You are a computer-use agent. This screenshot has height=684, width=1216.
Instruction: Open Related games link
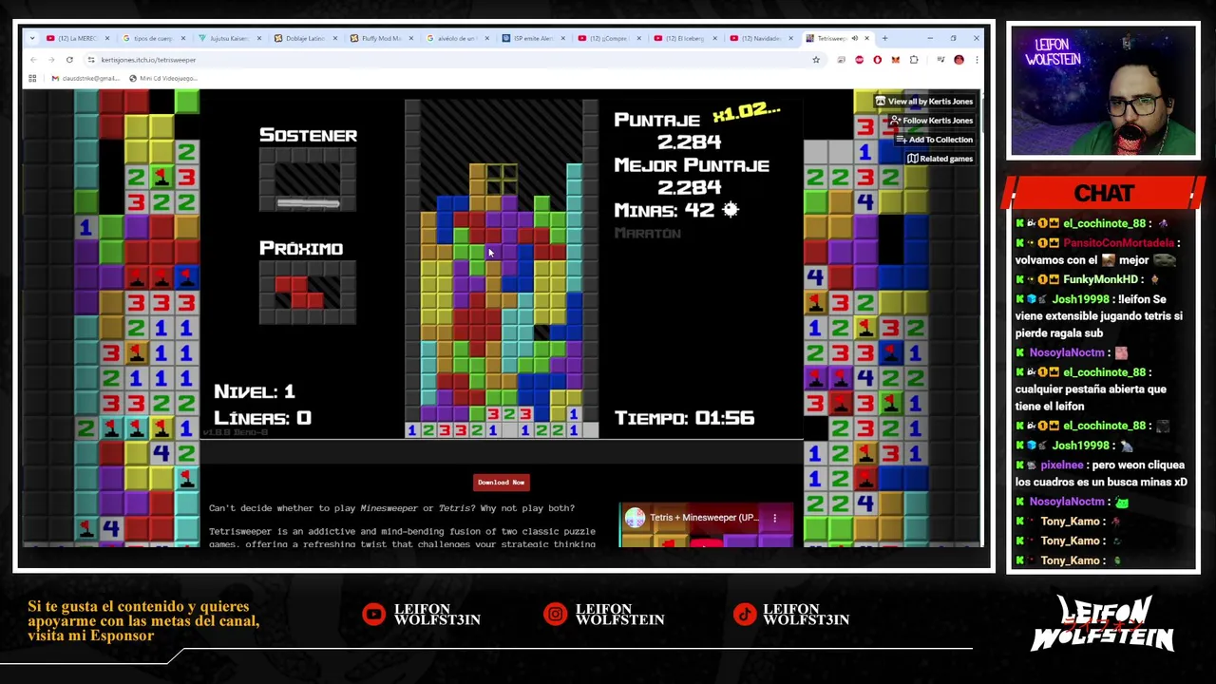click(x=940, y=159)
